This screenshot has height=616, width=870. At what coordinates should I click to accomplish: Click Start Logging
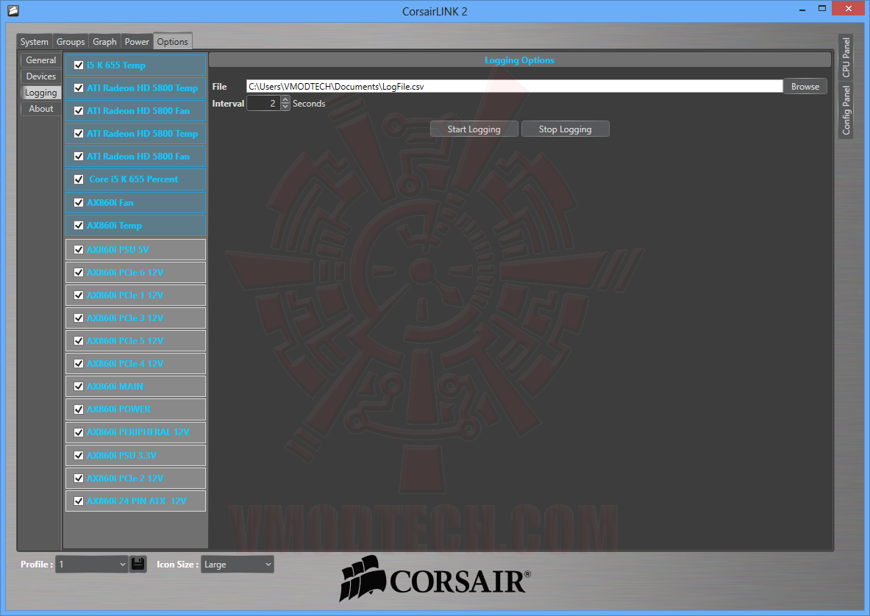474,129
